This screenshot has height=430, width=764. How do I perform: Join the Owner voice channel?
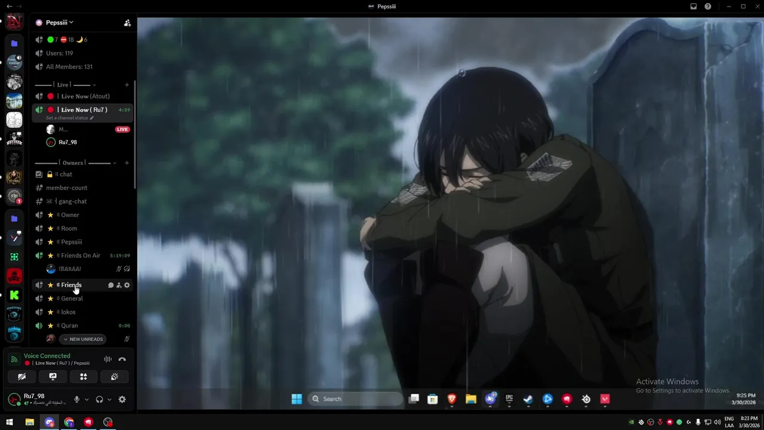82,215
